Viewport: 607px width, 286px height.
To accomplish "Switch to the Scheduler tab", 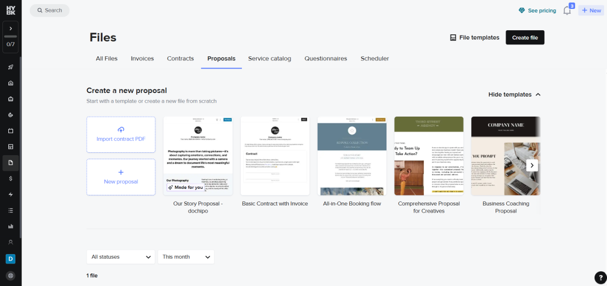I will [375, 59].
